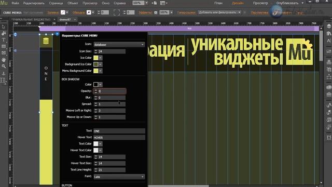The height and width of the screenshot is (187, 332).
Task: Open the Гиперссылки link
Action: 187,12
